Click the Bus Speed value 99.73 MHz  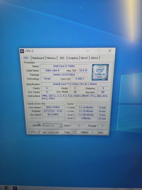(53, 115)
